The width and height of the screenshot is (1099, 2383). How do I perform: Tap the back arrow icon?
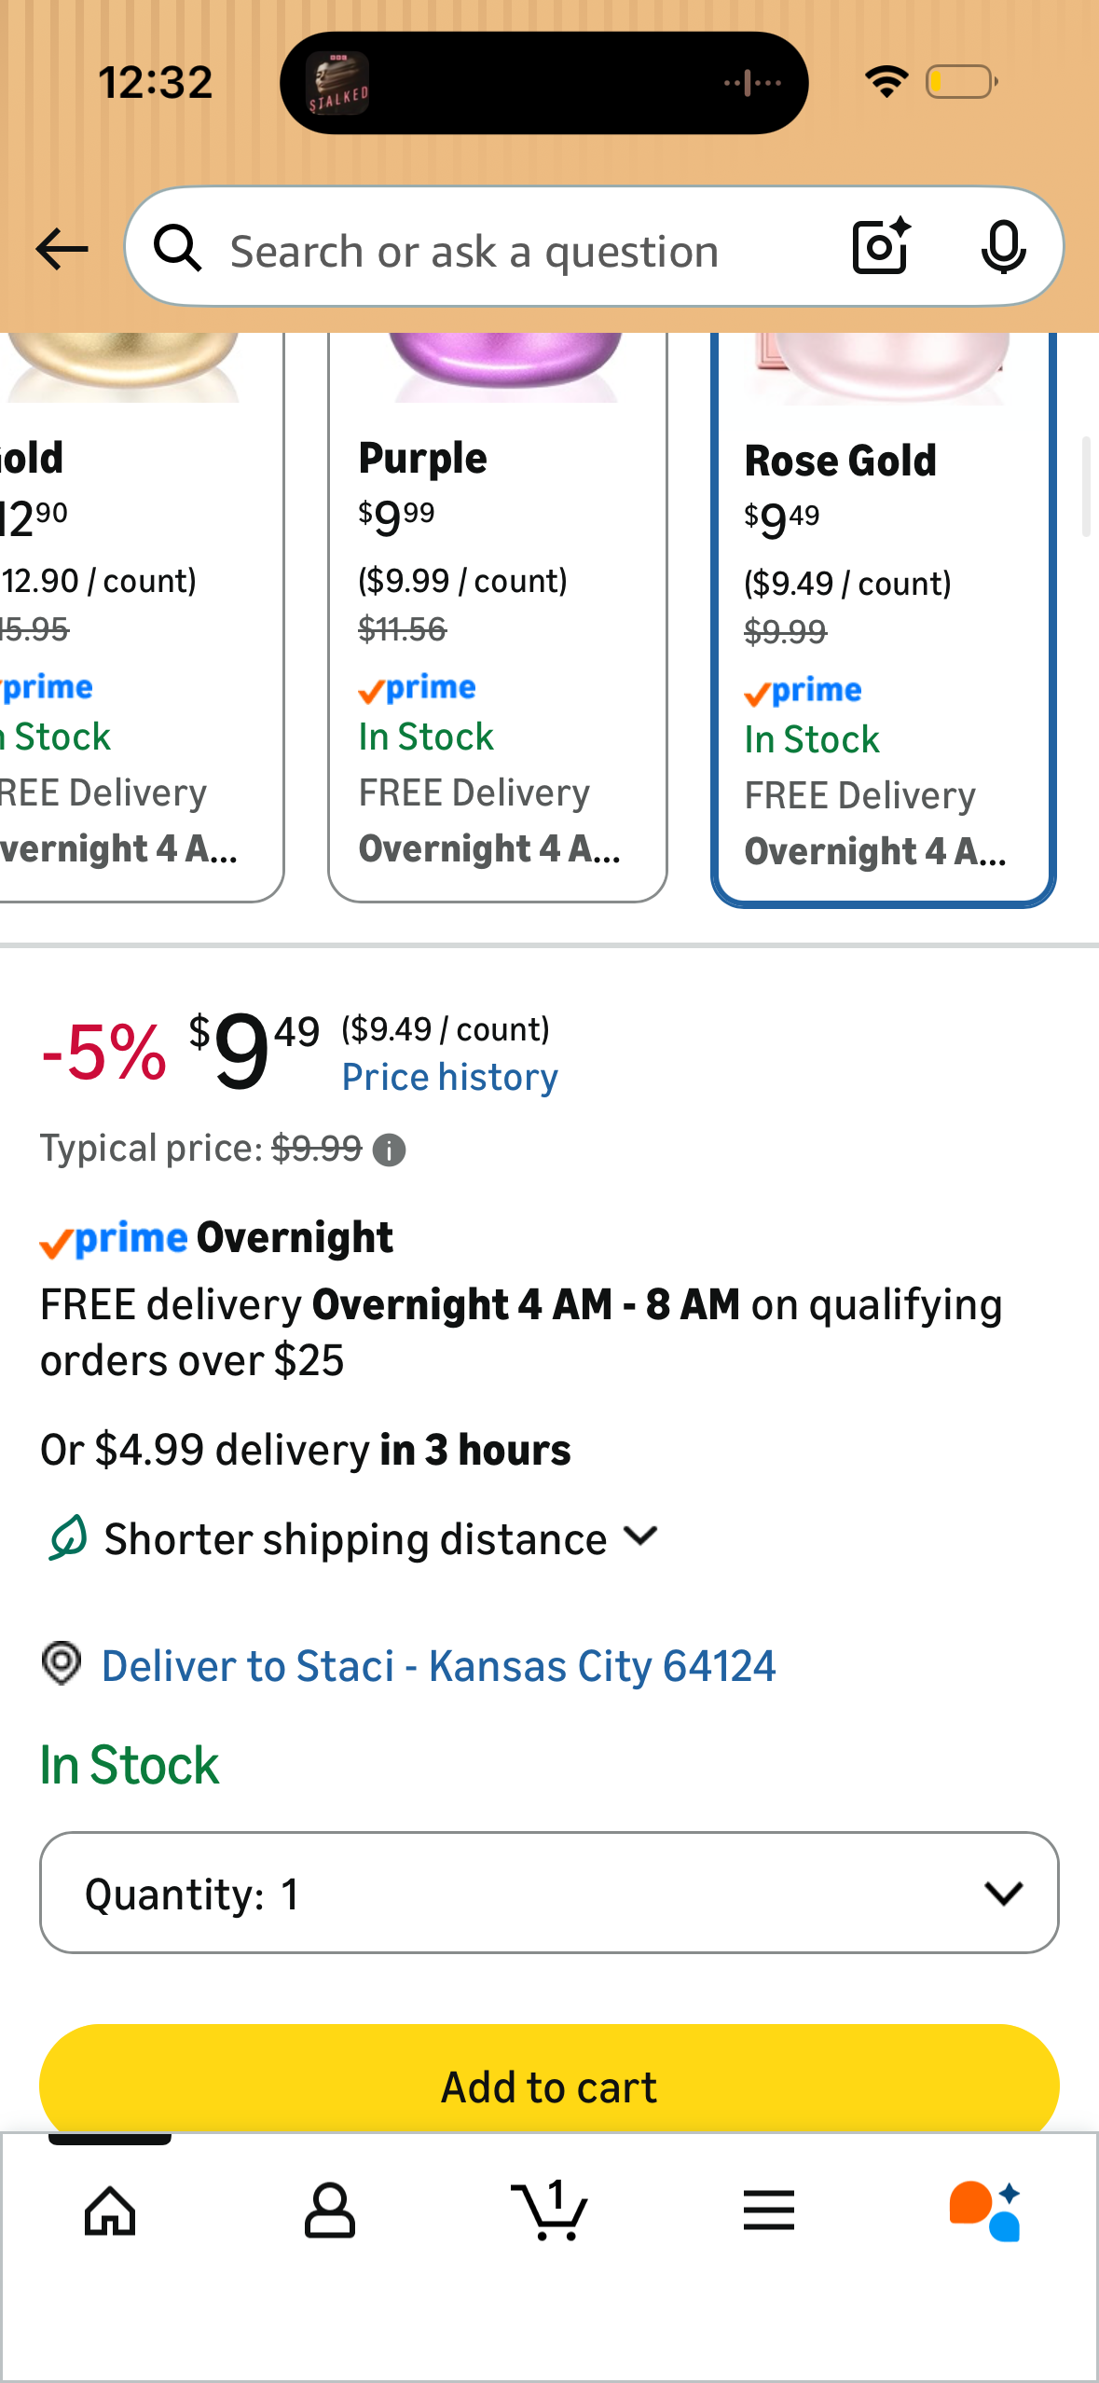click(62, 249)
